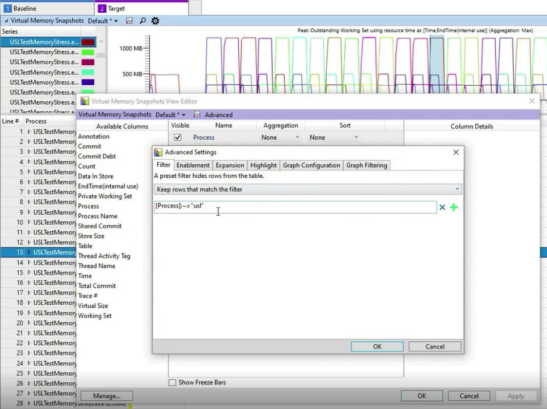Expand row 20 process entry
Image resolution: width=547 pixels, height=409 pixels.
click(x=29, y=323)
